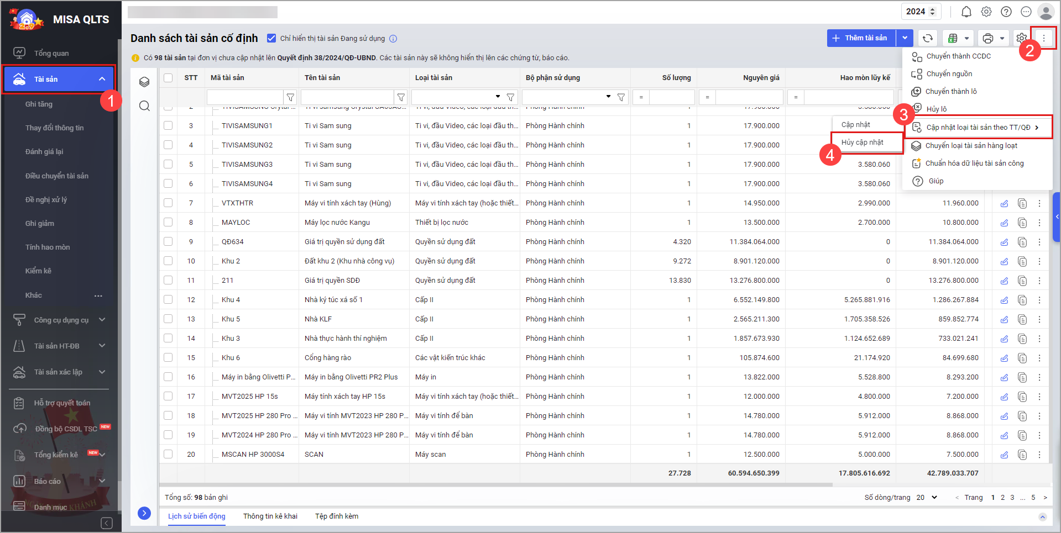Expand the Công cụ dụng cụ sidebar menu
The image size is (1061, 533).
tap(102, 320)
